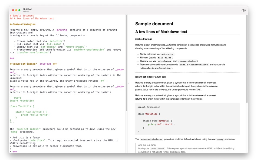
Task: Click 'print(“Hello World”)' in the editor
Action: (35, 115)
